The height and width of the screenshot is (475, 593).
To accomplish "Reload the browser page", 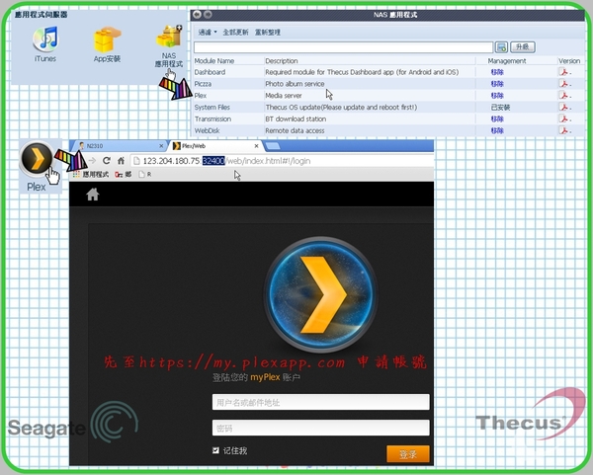I will coord(107,161).
